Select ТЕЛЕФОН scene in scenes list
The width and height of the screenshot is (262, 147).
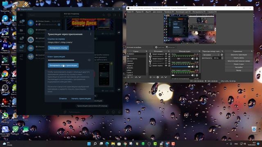point(136,54)
